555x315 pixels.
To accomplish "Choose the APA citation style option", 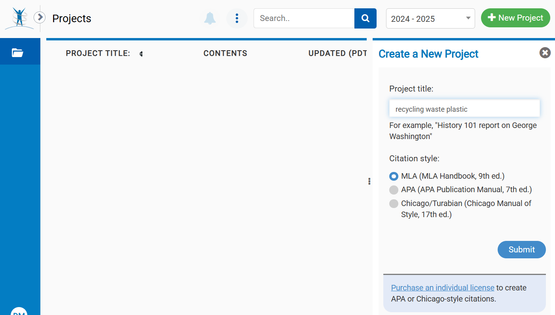I will pyautogui.click(x=394, y=190).
